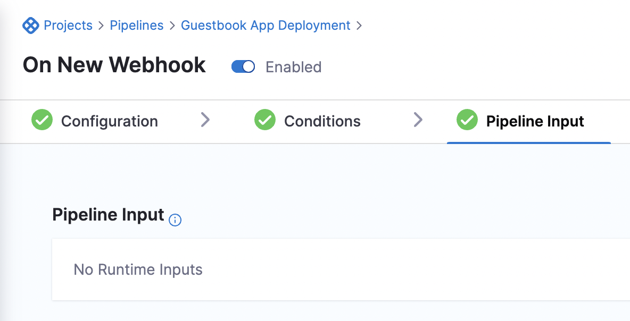Navigate to Projects via the breadcrumb
The image size is (630, 321).
(69, 25)
